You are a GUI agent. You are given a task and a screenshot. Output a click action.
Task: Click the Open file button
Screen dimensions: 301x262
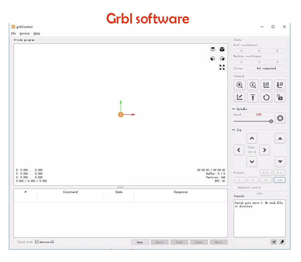[x=140, y=242]
